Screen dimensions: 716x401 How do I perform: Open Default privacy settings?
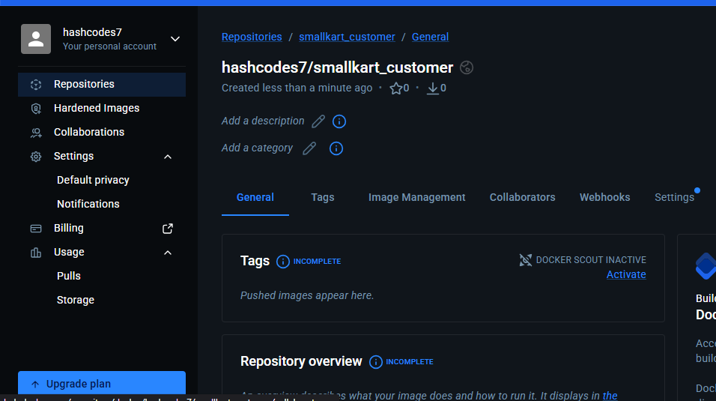click(93, 180)
